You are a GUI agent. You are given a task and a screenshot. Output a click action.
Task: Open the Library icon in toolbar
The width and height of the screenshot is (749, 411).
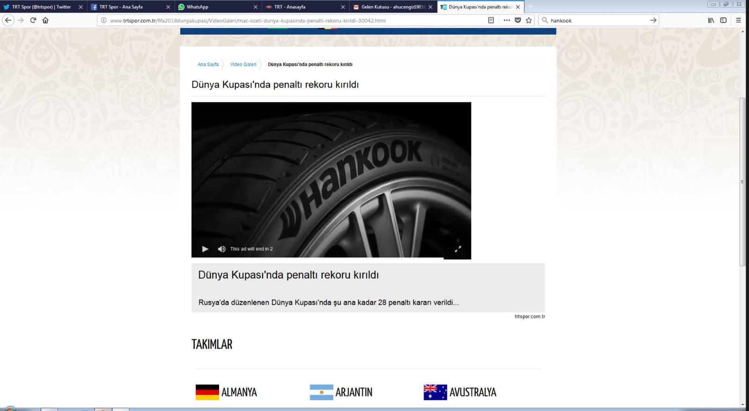tap(711, 20)
